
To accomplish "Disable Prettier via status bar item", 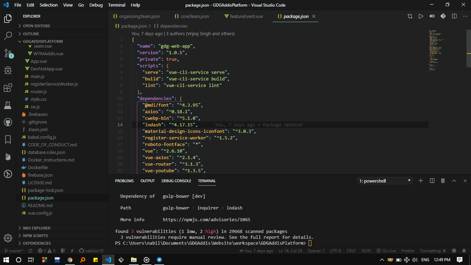I will pyautogui.click(x=408, y=251).
